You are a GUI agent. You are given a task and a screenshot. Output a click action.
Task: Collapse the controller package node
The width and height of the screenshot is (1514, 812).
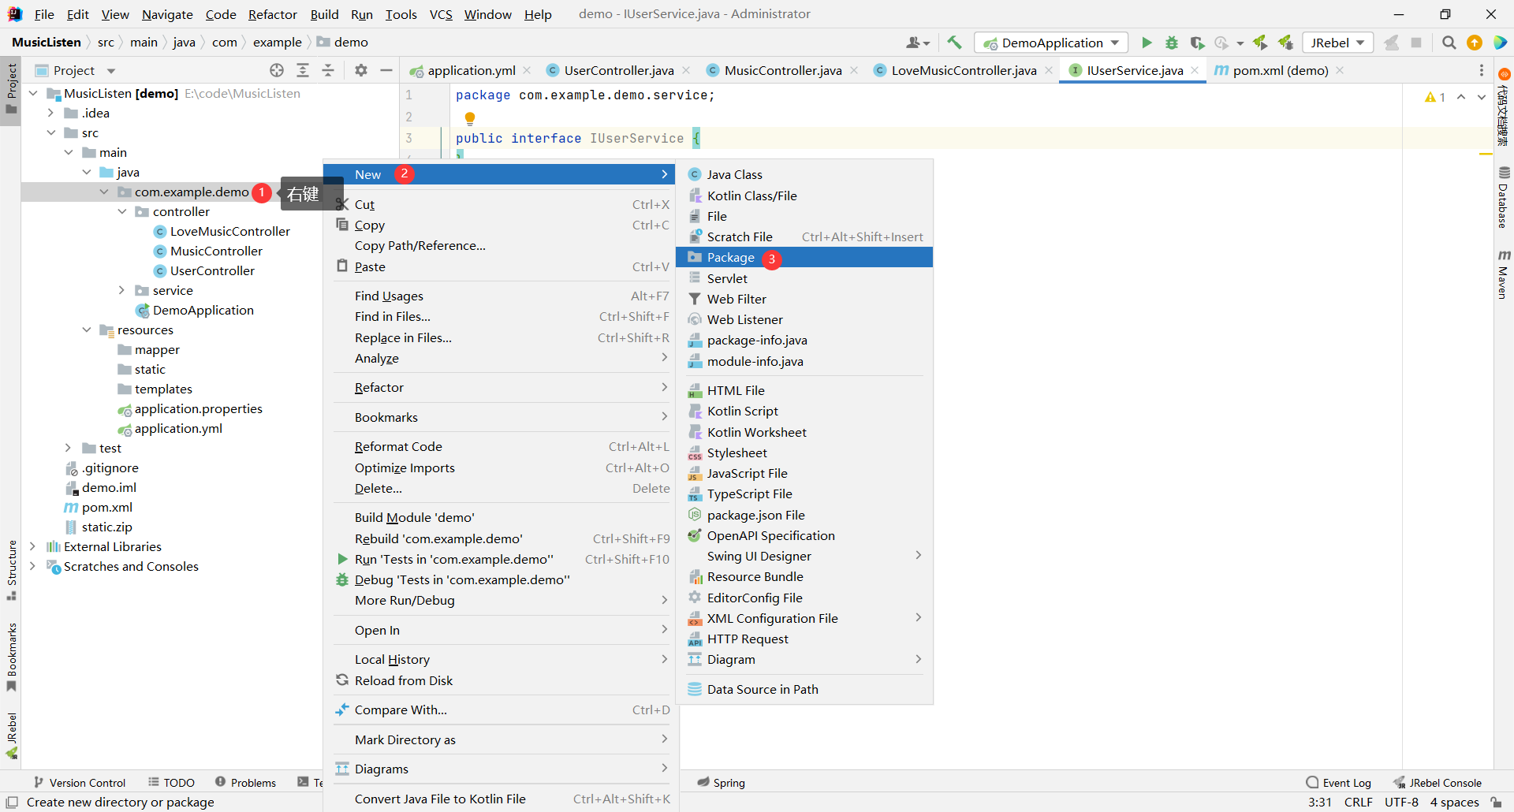coord(122,211)
